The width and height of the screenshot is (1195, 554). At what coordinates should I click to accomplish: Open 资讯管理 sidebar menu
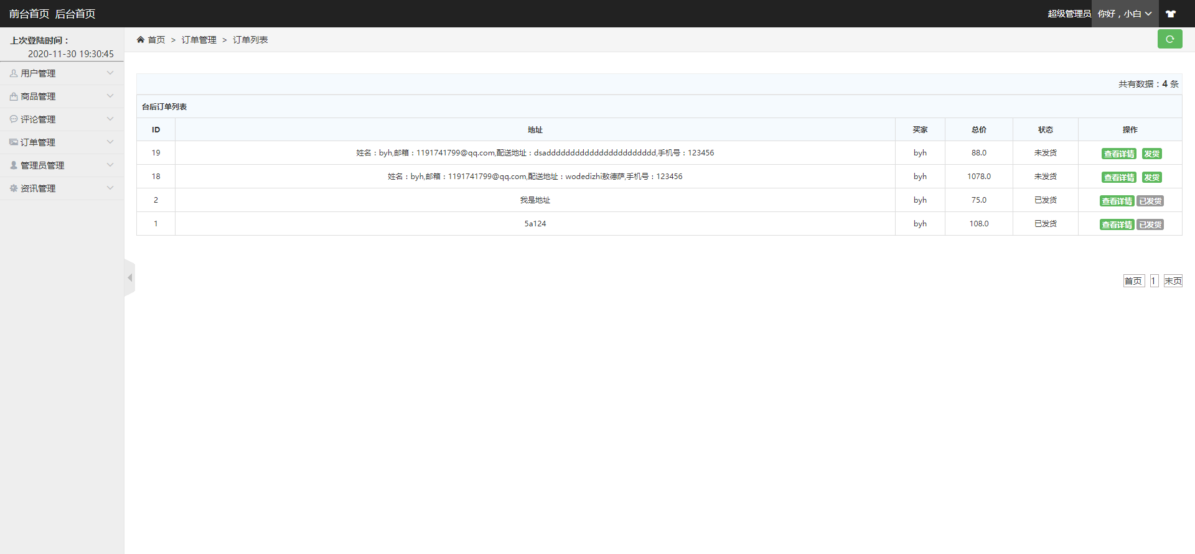(62, 188)
